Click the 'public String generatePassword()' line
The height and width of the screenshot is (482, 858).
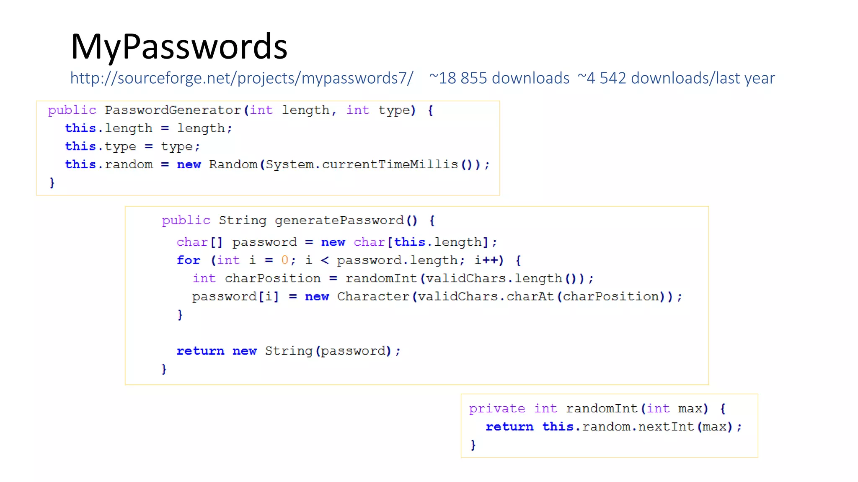[299, 220]
